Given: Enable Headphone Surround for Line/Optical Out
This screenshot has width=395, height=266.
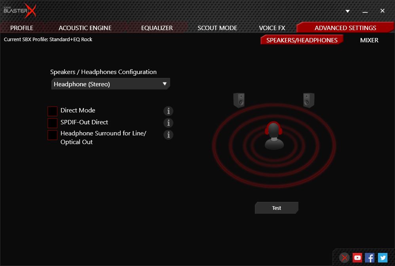Looking at the screenshot, I should pos(53,135).
